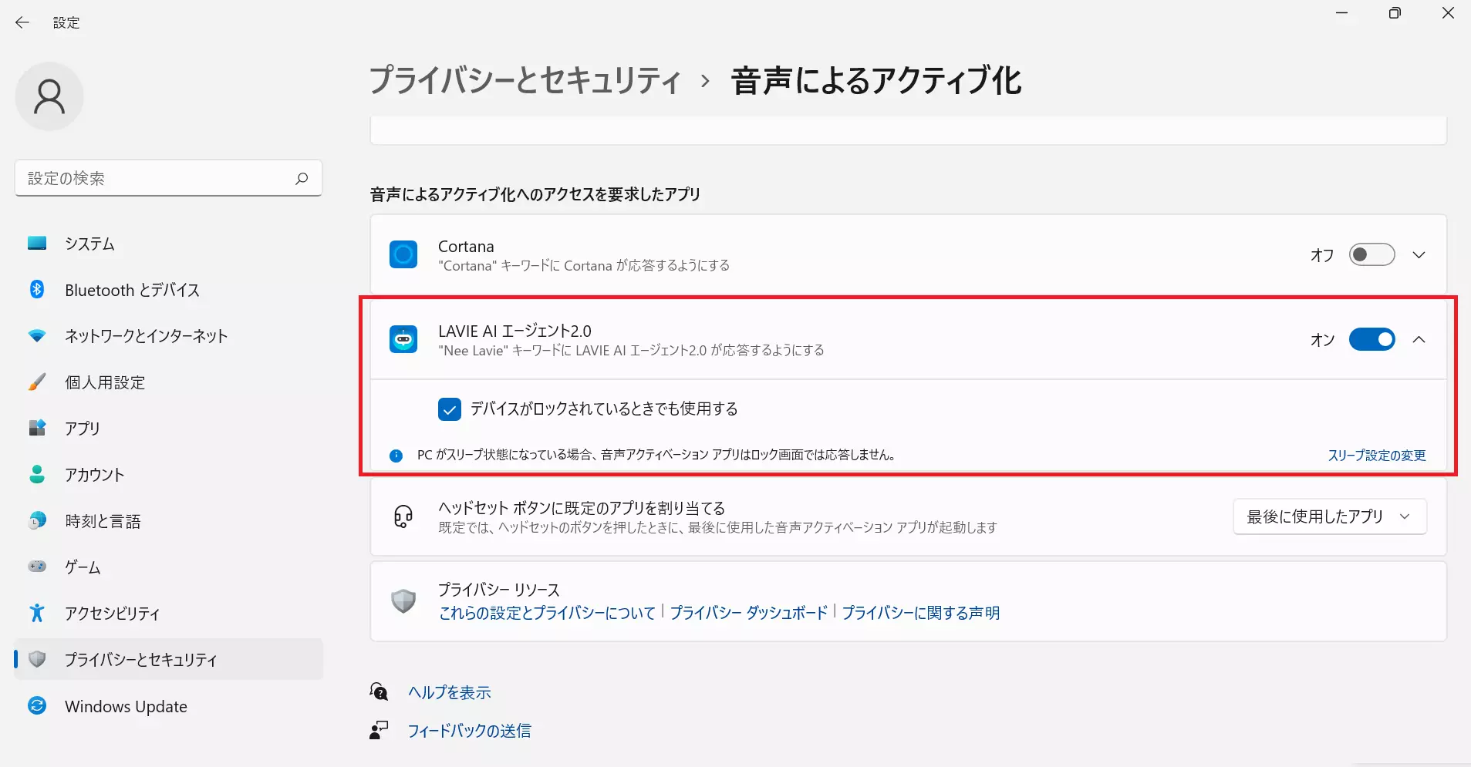Image resolution: width=1471 pixels, height=767 pixels.
Task: Focus the 設定の検索 search field
Action: [168, 178]
